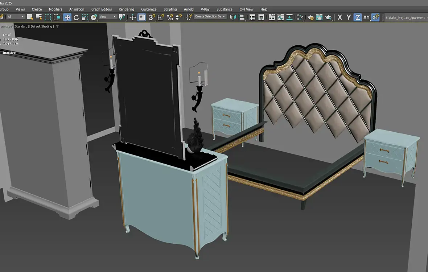Toggle Percent Snap button
The width and height of the screenshot is (428, 272).
[170, 17]
